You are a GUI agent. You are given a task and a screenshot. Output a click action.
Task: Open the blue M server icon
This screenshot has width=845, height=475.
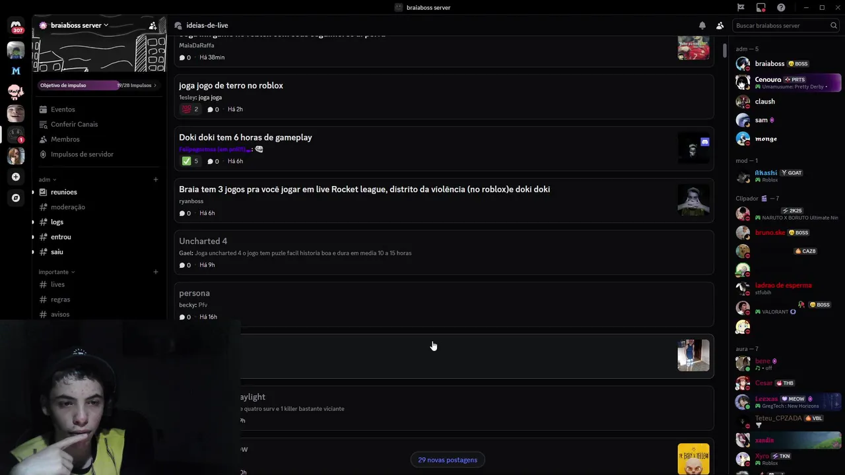(x=16, y=71)
